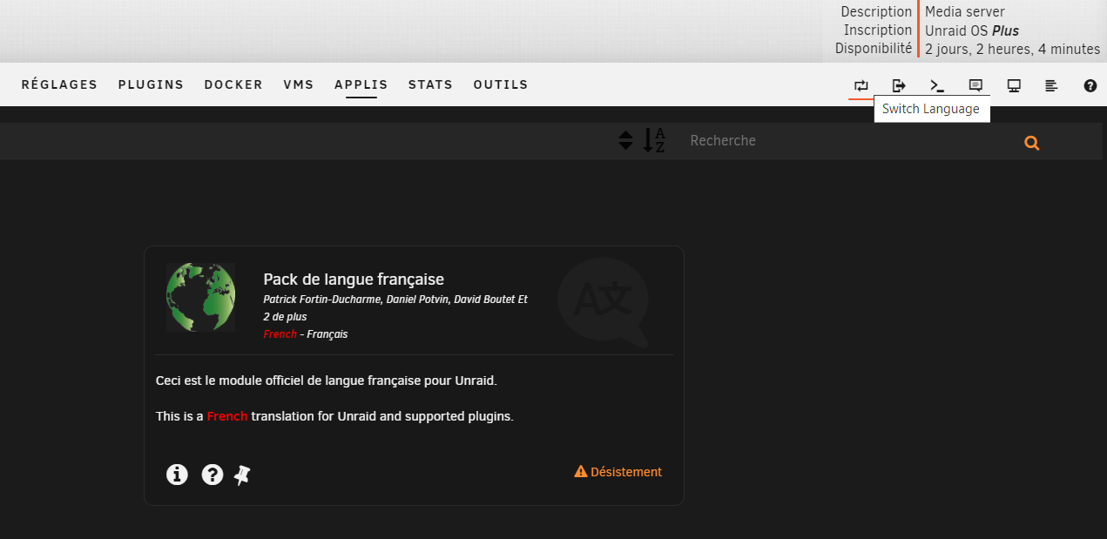Viewport: 1107px width, 539px height.
Task: Click the green globe thumbnail
Action: pyautogui.click(x=200, y=297)
